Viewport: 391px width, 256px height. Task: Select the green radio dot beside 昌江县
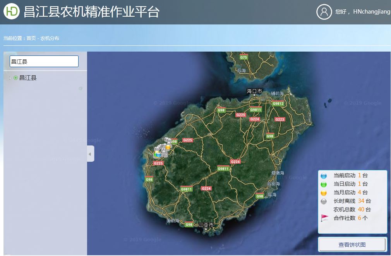[15, 78]
